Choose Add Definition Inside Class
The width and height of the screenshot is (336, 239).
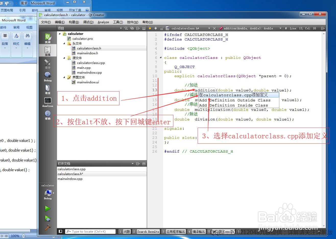coord(238,105)
